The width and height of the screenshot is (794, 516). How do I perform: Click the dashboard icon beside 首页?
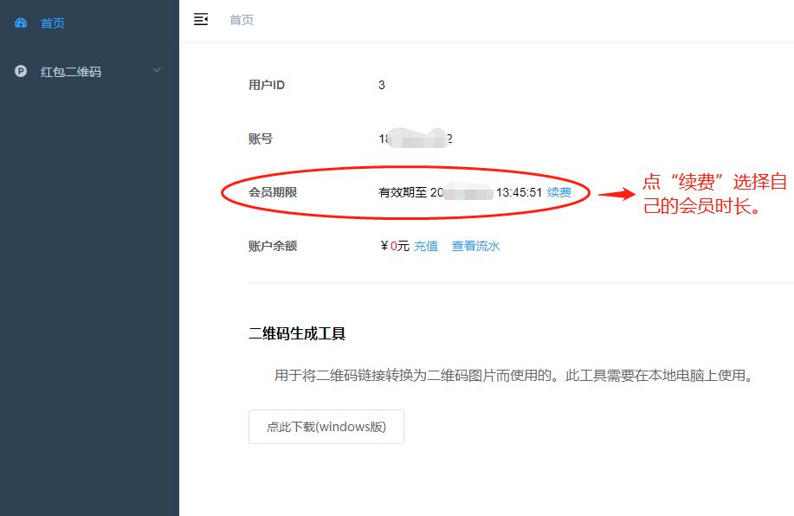click(x=21, y=23)
